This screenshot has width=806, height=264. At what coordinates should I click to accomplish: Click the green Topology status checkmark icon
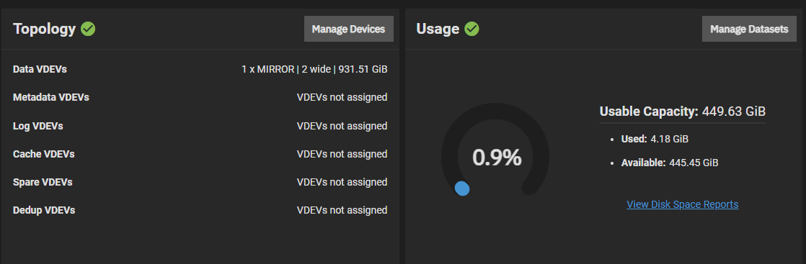(88, 29)
